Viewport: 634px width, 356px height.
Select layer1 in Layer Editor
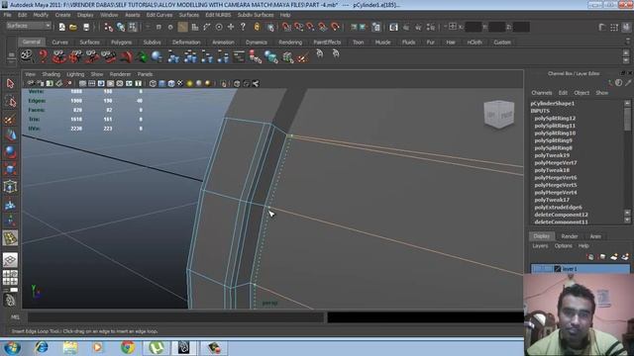click(x=581, y=269)
